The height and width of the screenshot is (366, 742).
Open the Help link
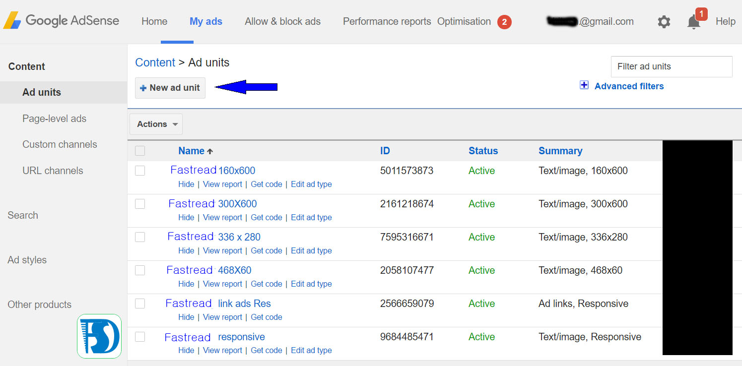tap(725, 21)
